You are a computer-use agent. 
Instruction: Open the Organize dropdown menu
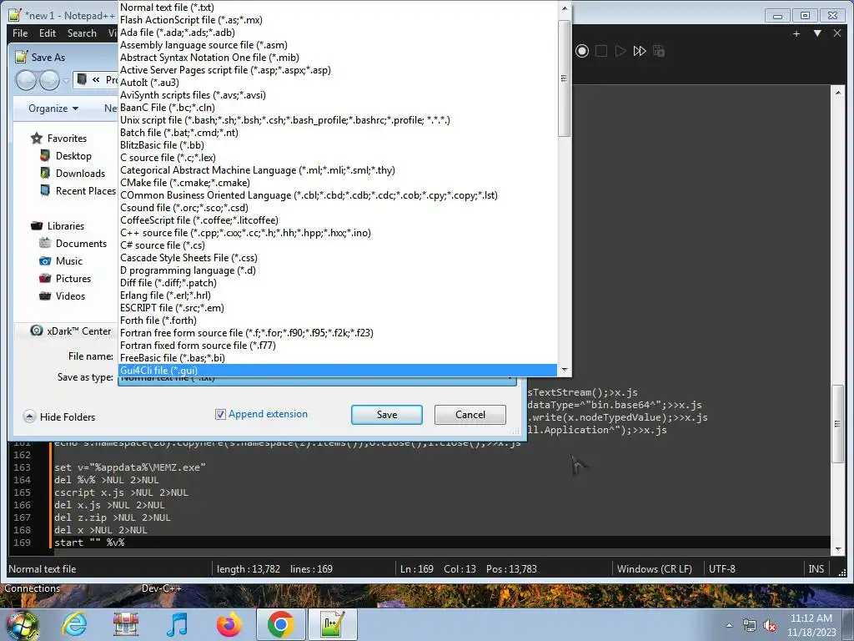[53, 109]
